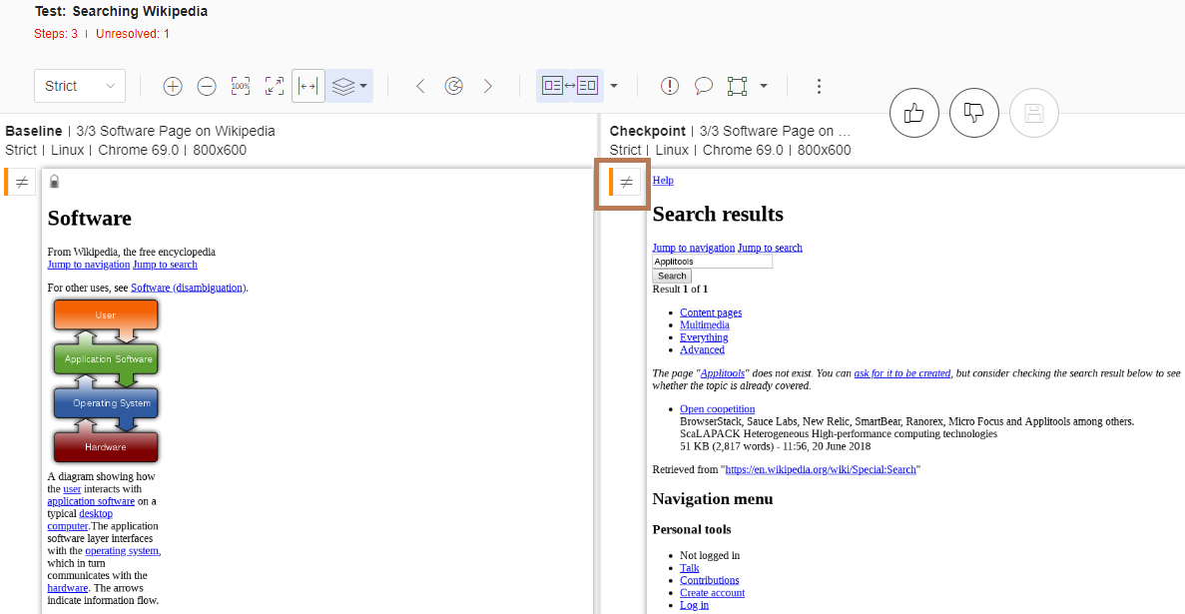
Task: Click Software (disambiguation) link
Action: 188,288
